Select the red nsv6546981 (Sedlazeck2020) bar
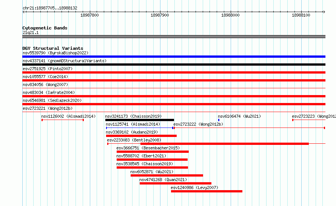Screen dimensions: 336x206 [174, 104]
